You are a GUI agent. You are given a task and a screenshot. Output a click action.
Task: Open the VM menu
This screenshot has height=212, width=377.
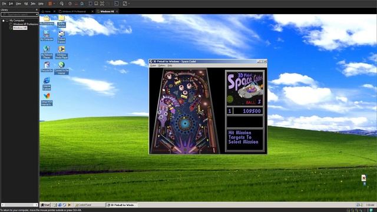click(x=26, y=4)
